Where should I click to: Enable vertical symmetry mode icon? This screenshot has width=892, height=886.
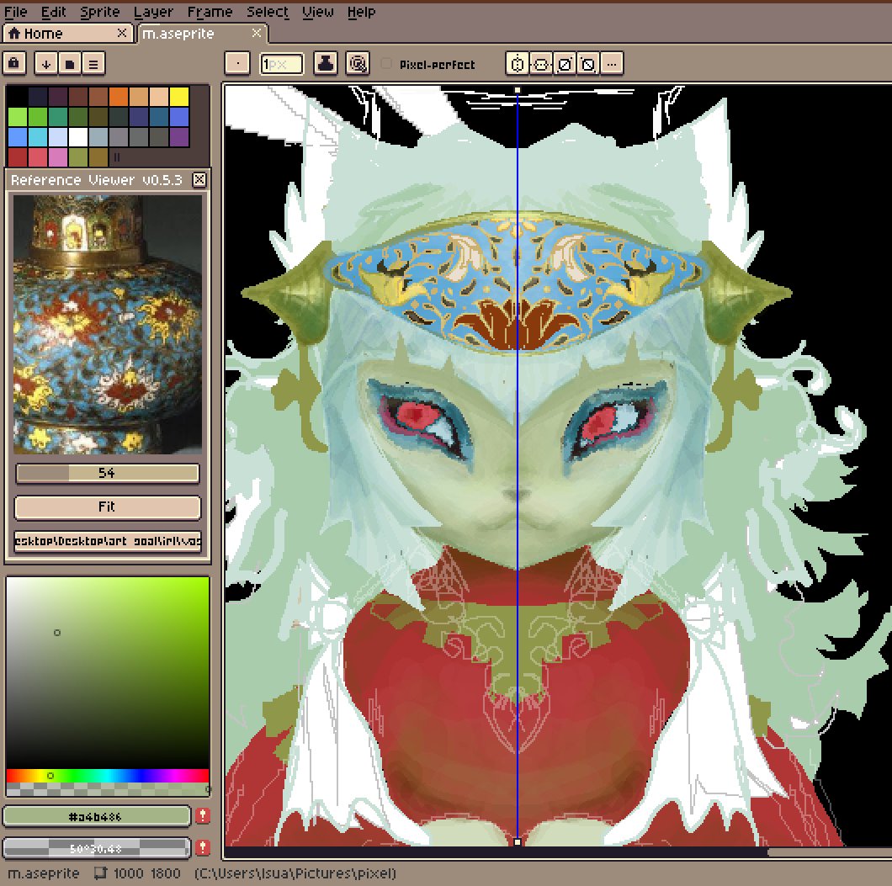coord(541,64)
